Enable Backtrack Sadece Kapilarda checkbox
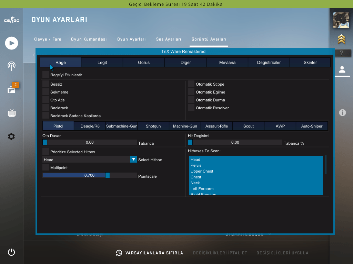The width and height of the screenshot is (353, 264). click(x=46, y=115)
